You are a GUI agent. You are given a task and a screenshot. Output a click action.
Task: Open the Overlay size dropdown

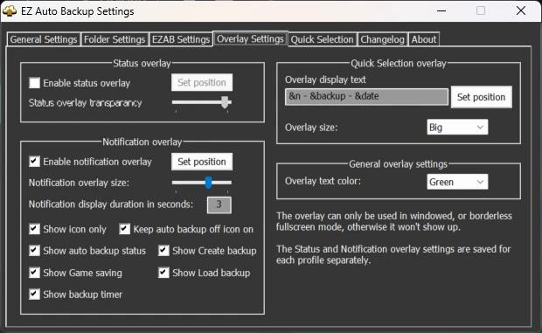(x=457, y=127)
